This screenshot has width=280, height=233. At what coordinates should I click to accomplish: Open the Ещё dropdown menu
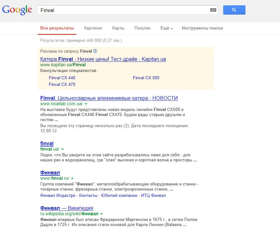[166, 28]
